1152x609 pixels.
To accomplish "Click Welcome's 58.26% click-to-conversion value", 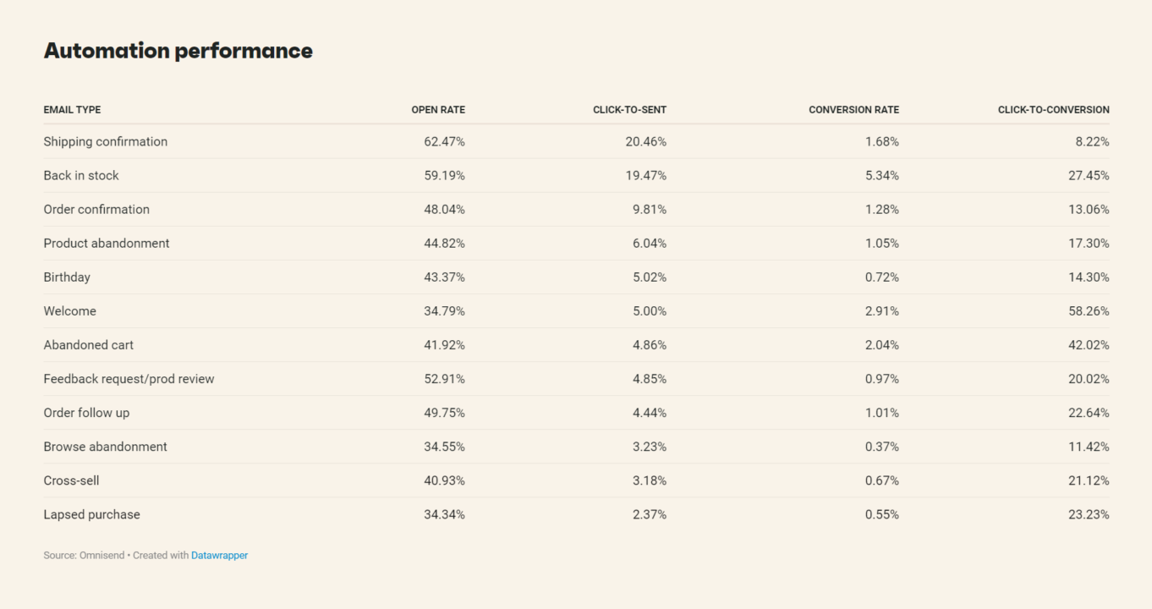I will [x=1089, y=311].
